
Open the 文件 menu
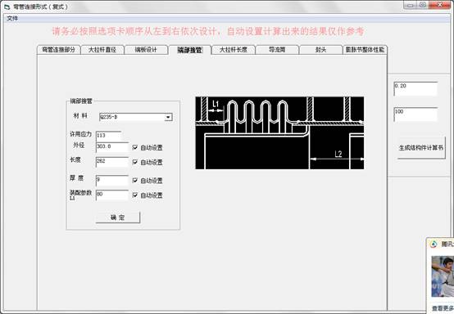click(12, 19)
